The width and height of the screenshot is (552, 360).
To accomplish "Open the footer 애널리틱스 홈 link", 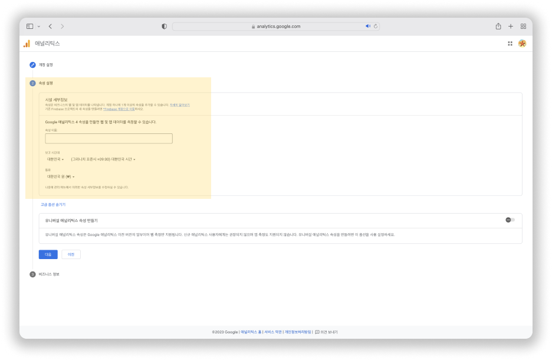I will [x=251, y=332].
